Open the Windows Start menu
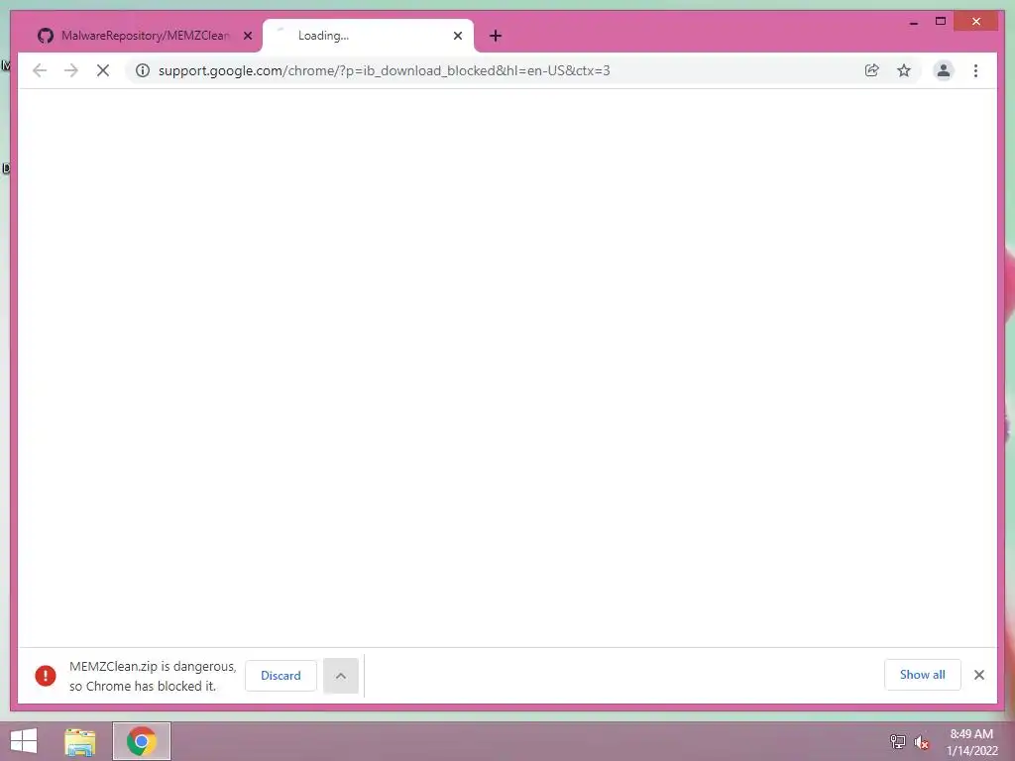This screenshot has height=761, width=1015. tap(24, 741)
